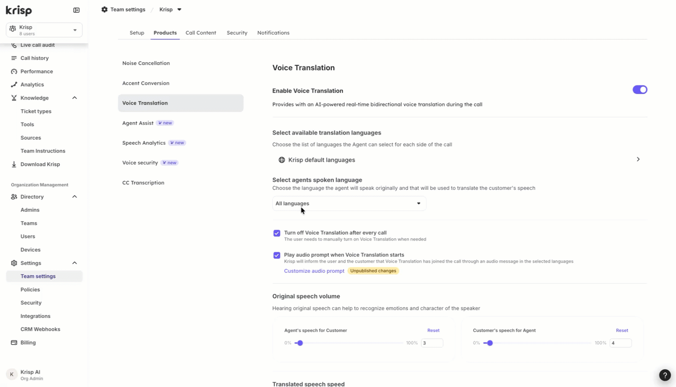
Task: Open Teams under Directory
Action: pyautogui.click(x=29, y=223)
